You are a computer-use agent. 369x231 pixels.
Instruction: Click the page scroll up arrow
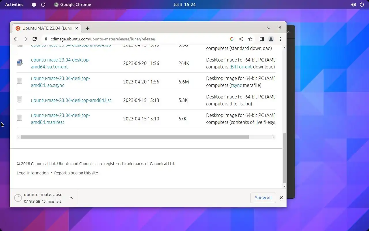[x=284, y=47]
